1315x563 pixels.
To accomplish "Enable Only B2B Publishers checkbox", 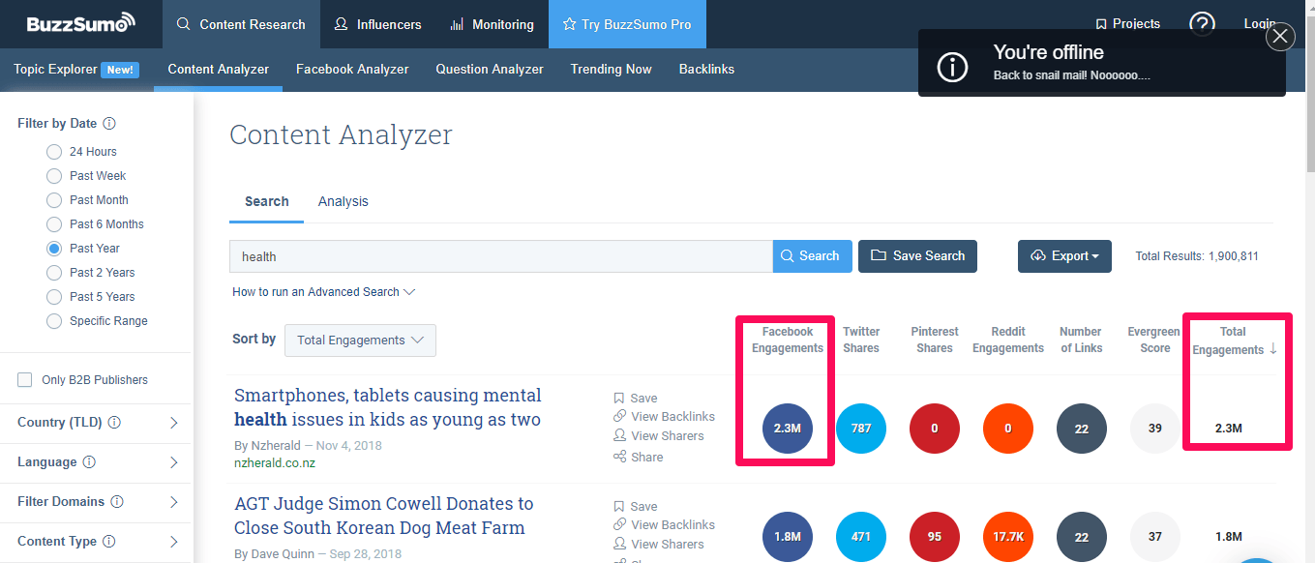I will click(25, 380).
